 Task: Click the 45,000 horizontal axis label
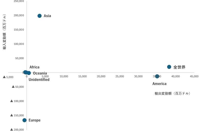coord(194,76)
